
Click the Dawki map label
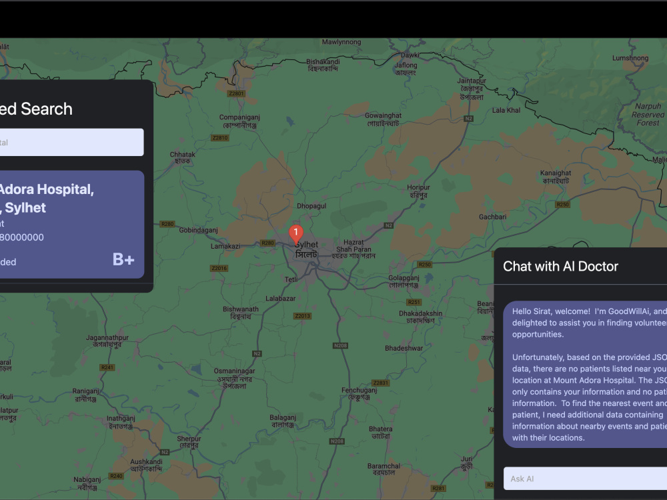tap(410, 55)
